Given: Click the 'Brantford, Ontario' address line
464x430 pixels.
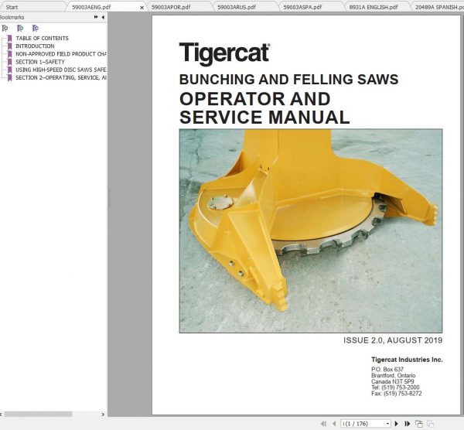Looking at the screenshot, I should tap(393, 375).
